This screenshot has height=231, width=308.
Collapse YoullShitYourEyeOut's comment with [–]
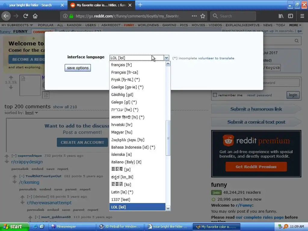pyautogui.click(x=22, y=176)
